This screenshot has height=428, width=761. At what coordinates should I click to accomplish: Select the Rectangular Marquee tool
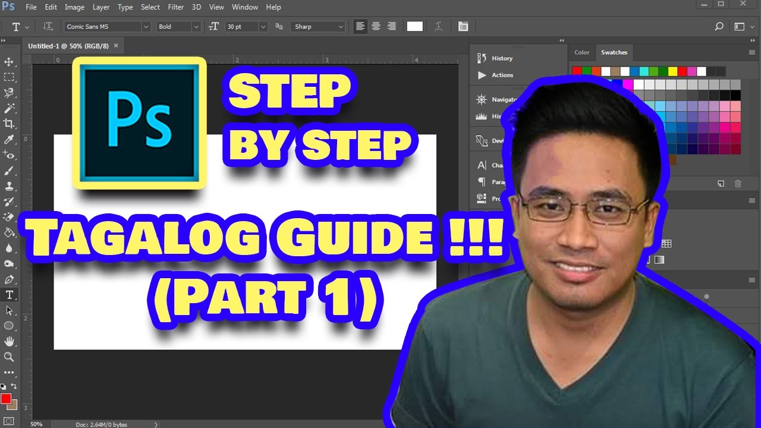click(9, 77)
